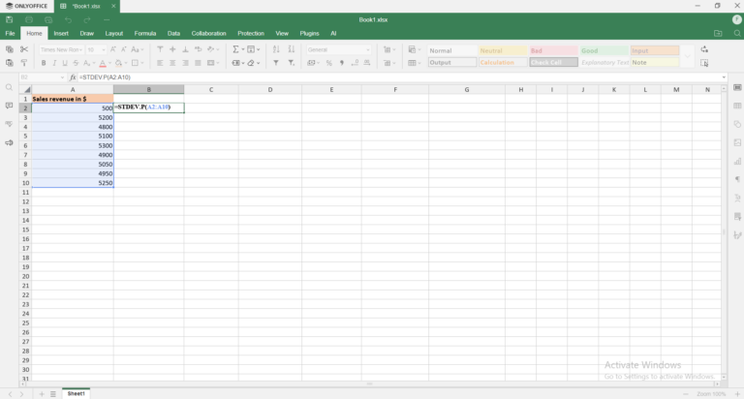The image size is (744, 399).
Task: Expand the formula bar
Action: 724,77
